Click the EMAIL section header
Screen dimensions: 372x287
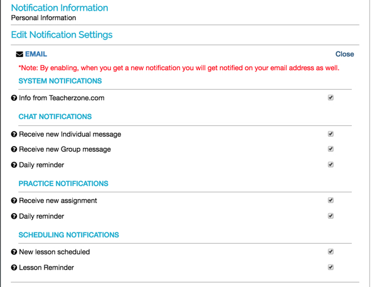(x=36, y=54)
